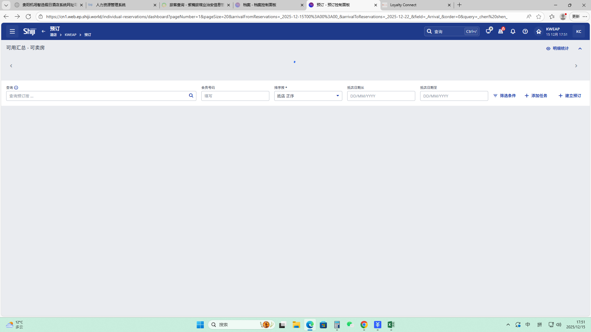
Task: Open the KC user profile menu
Action: [x=578, y=31]
